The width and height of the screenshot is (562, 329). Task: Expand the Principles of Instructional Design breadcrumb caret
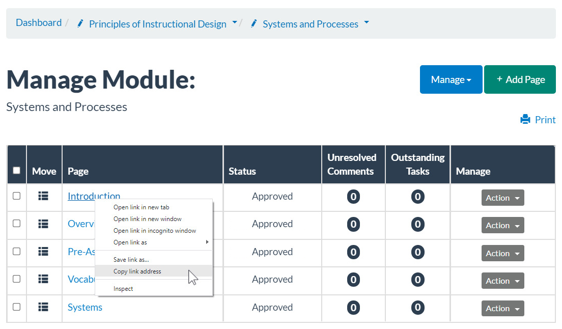235,22
